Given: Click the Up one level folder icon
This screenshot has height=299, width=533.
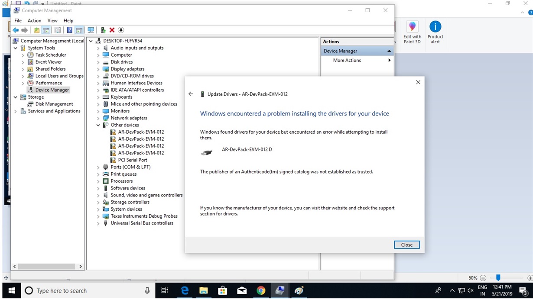Looking at the screenshot, I should point(36,30).
